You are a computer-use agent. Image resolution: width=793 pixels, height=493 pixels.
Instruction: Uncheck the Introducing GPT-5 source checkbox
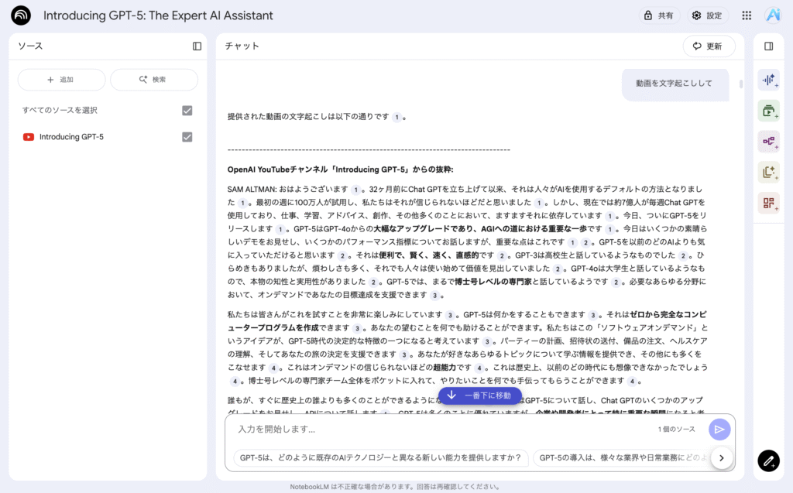pos(187,137)
